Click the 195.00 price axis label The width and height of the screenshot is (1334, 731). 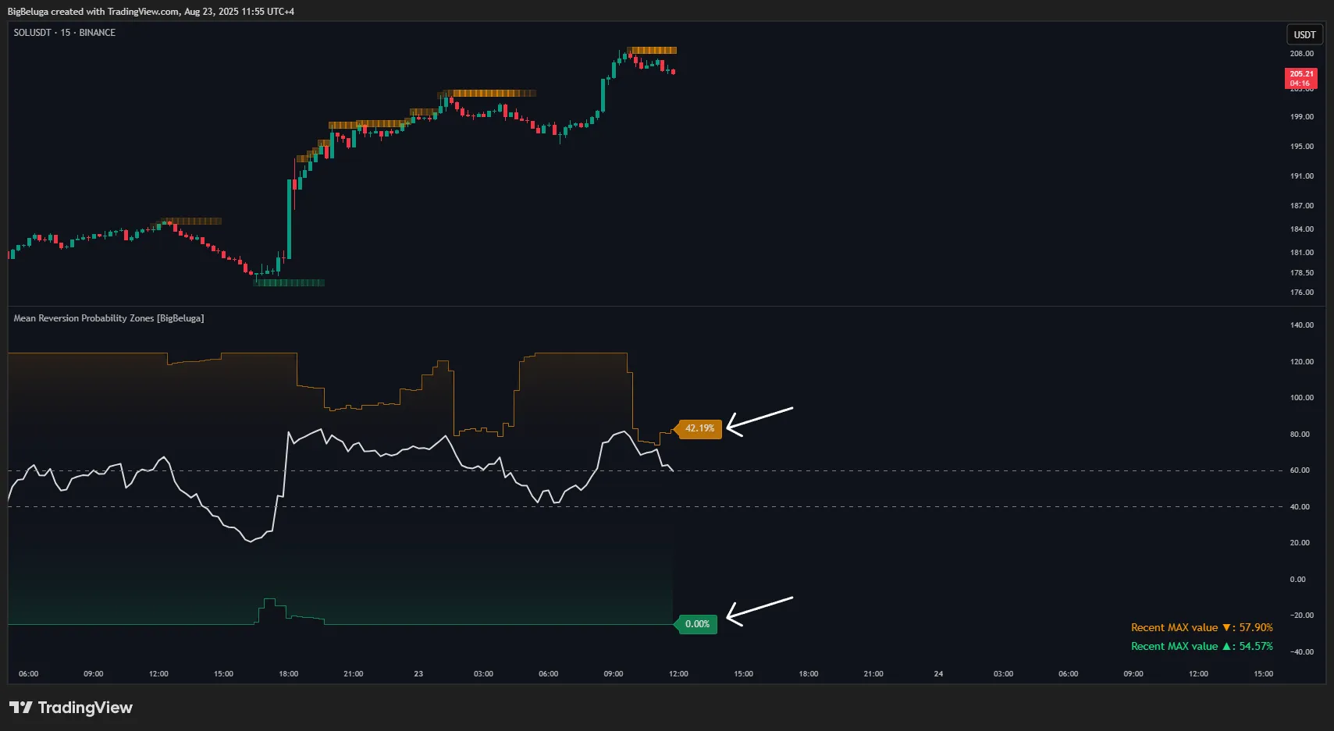click(1301, 147)
